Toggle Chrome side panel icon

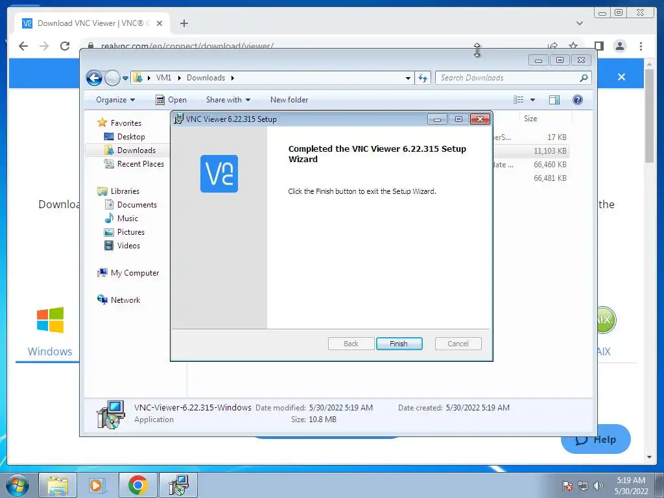point(599,46)
